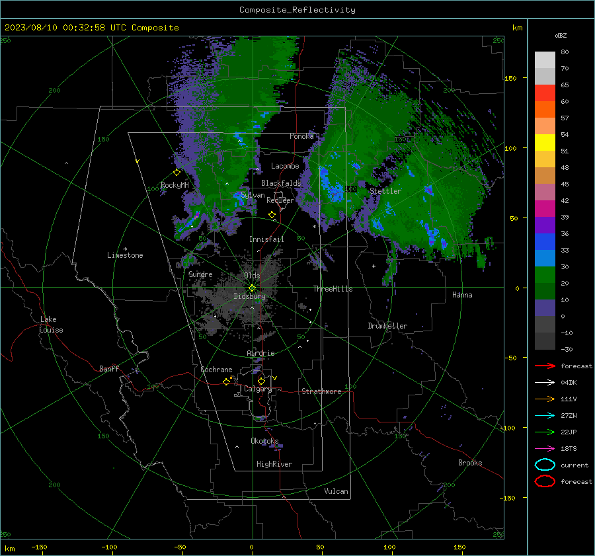Viewport: 595px width, 556px height.
Task: Click the Sylvan label on the map
Action: [x=253, y=195]
